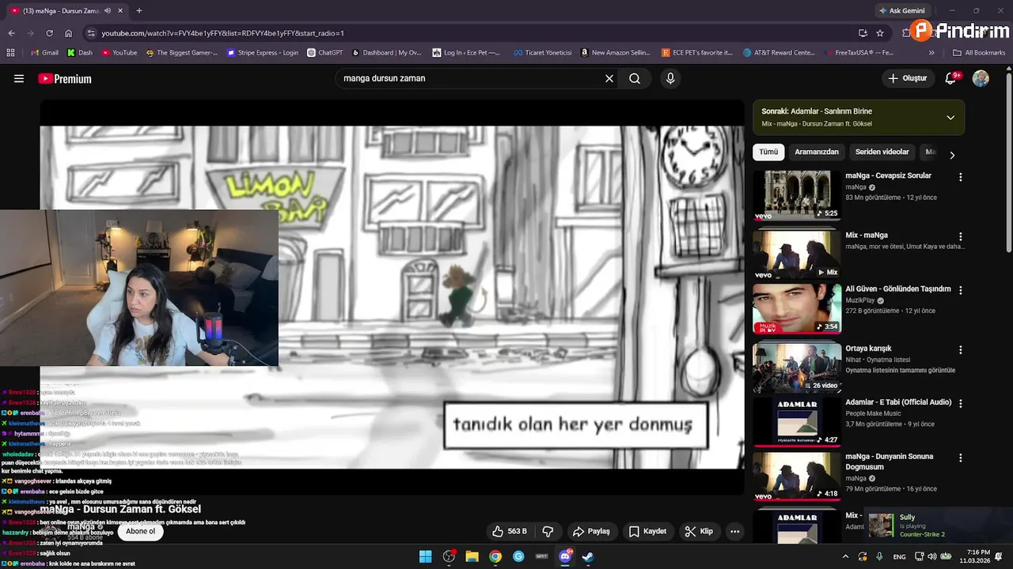Open options for Dunyanin Sonuna Dogmusum
The image size is (1013, 569).
(961, 458)
